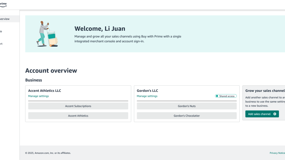
Task: Open the Gordon's Nuts sales channel
Action: (x=187, y=106)
